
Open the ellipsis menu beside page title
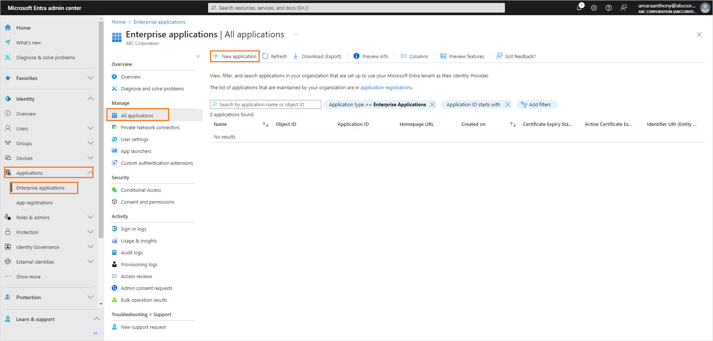pyautogui.click(x=296, y=34)
